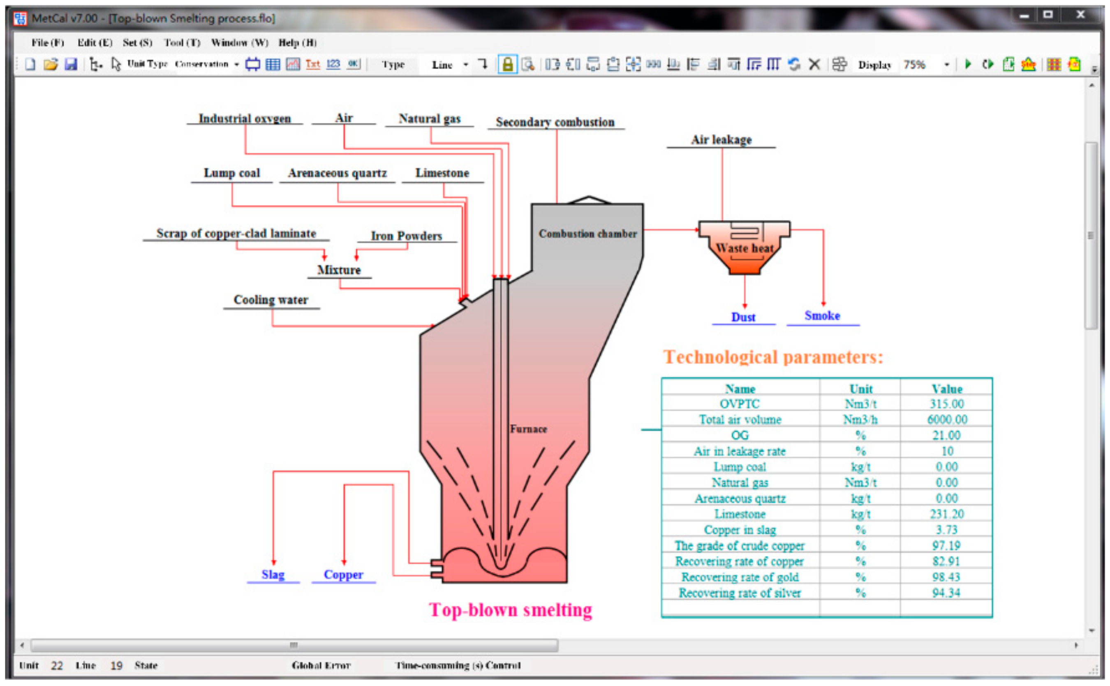The width and height of the screenshot is (1110, 686).
Task: Click the horizontal scrollbar thumb
Action: [x=294, y=645]
